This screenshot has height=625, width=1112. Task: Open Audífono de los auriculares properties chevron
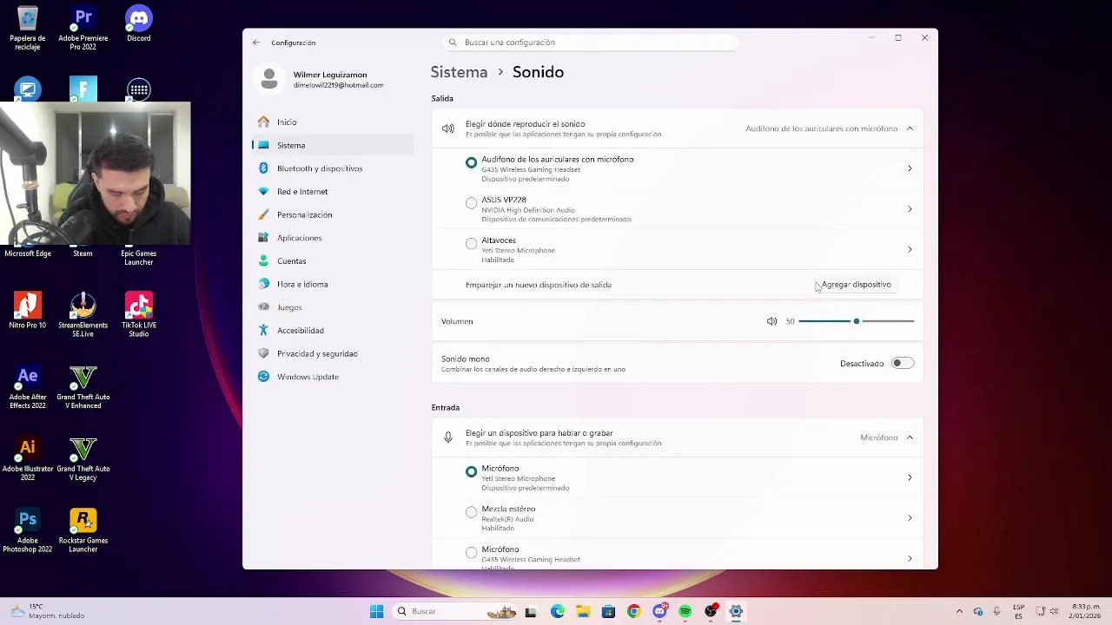coord(910,168)
